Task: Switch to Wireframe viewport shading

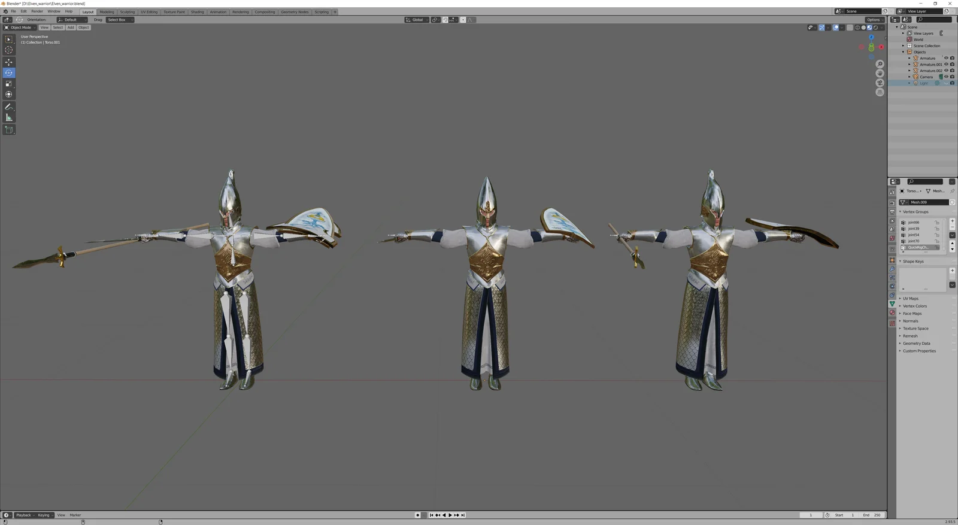Action: (857, 28)
